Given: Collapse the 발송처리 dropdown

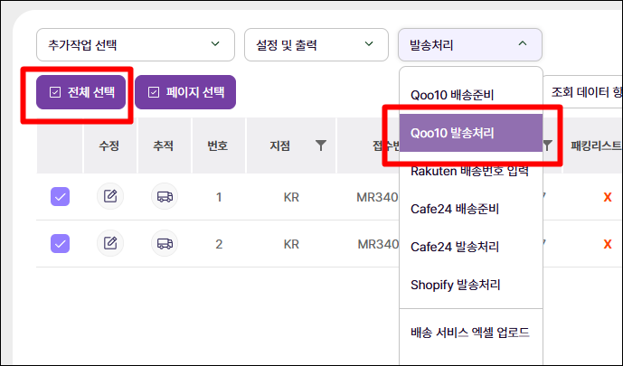Looking at the screenshot, I should (470, 44).
